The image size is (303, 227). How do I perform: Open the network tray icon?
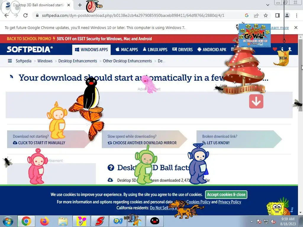[266, 221]
